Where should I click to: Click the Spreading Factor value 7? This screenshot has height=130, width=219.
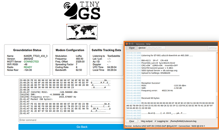pyautogui.click(x=76, y=65)
